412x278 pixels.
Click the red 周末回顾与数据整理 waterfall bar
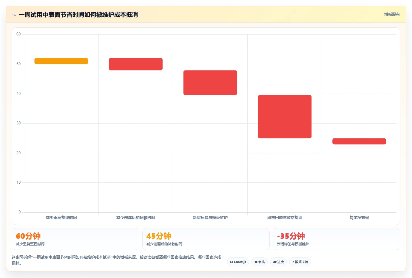coord(285,117)
